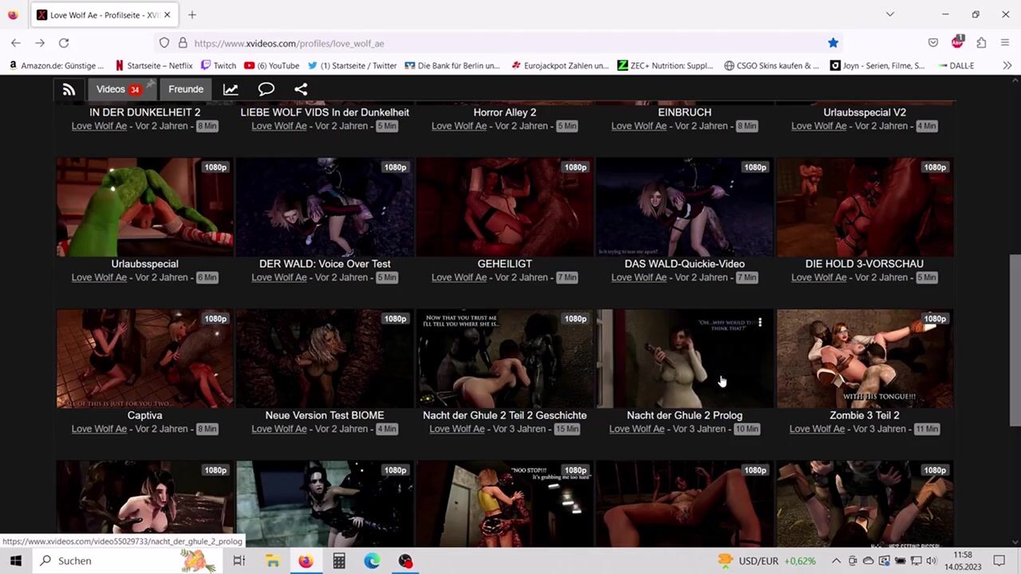Click the share icon on profile bar
This screenshot has height=574, width=1021.
(x=301, y=89)
